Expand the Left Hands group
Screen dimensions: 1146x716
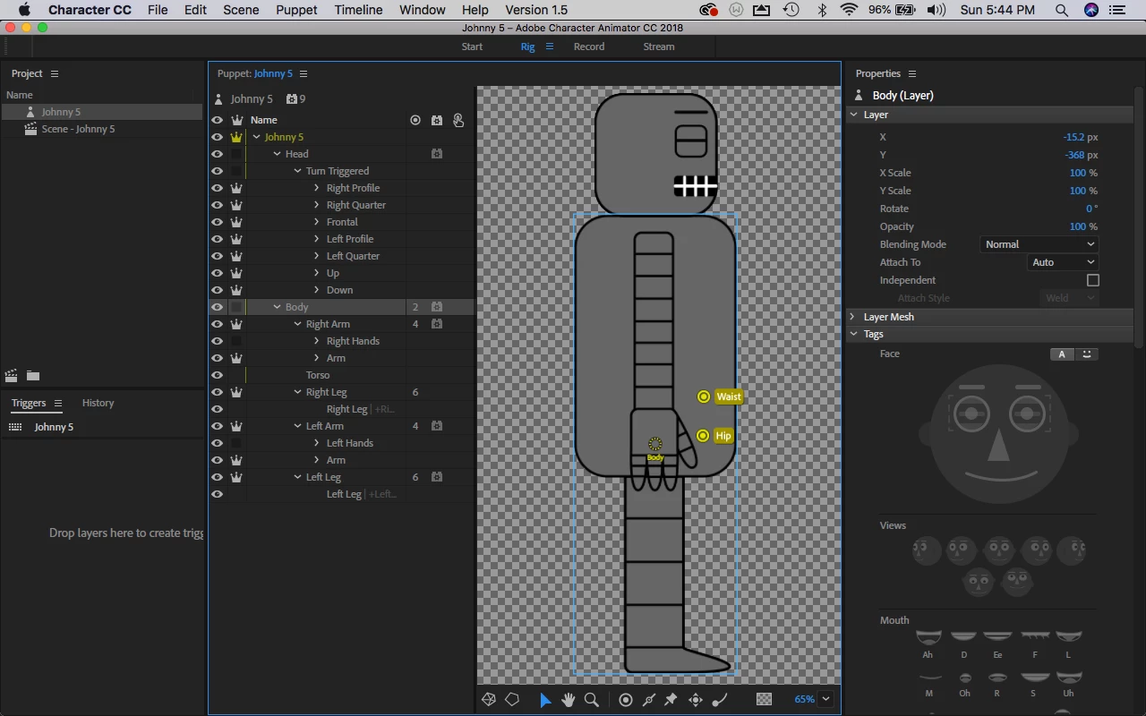point(317,443)
